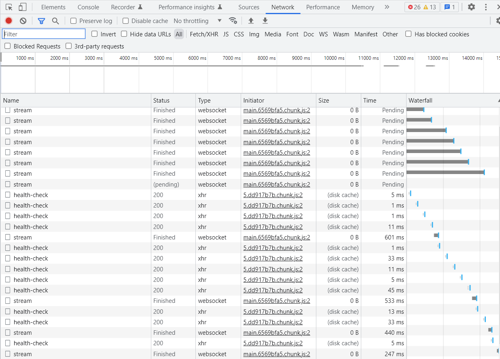Export the log as HAR
The width and height of the screenshot is (500, 359).
(x=265, y=21)
